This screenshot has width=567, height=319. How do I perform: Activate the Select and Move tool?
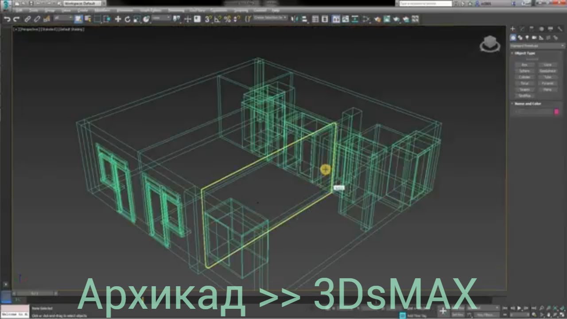click(x=118, y=19)
